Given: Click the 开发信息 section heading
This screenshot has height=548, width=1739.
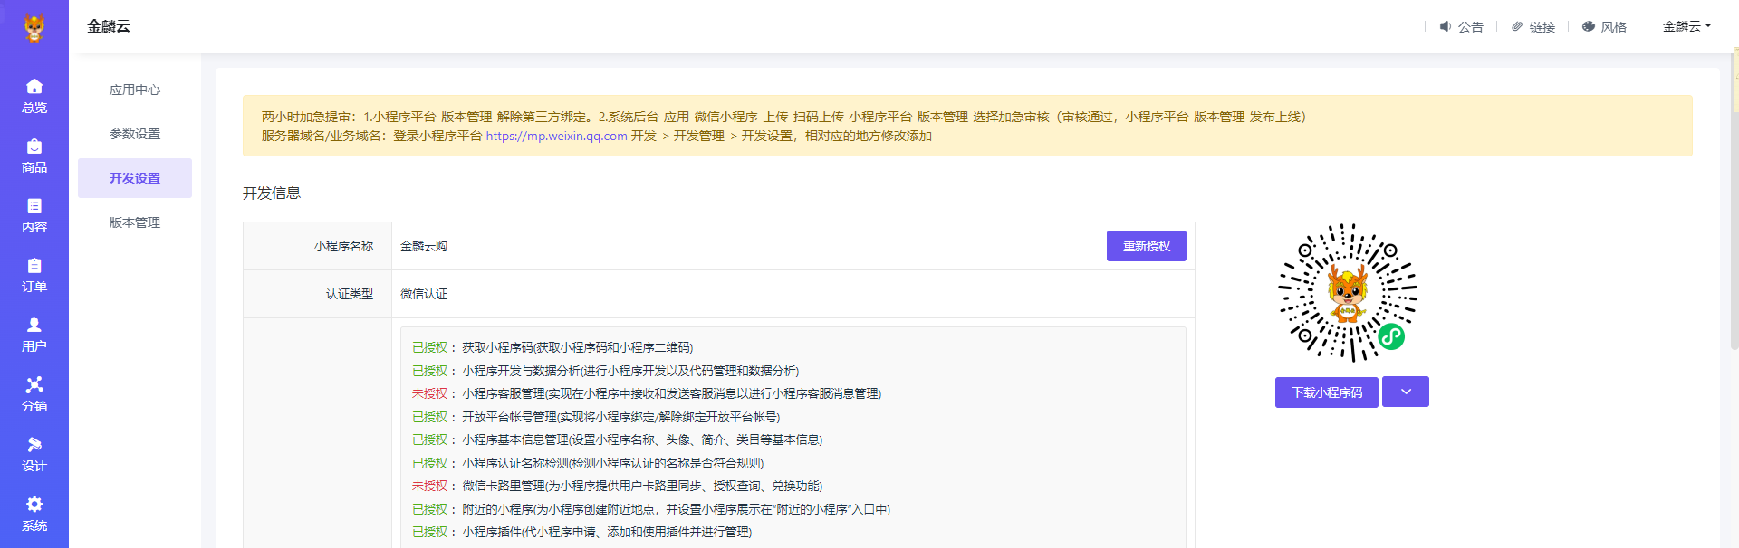Looking at the screenshot, I should click(x=272, y=193).
